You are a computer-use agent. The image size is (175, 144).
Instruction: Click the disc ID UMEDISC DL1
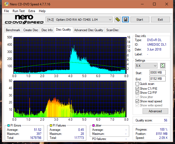[x=157, y=45]
